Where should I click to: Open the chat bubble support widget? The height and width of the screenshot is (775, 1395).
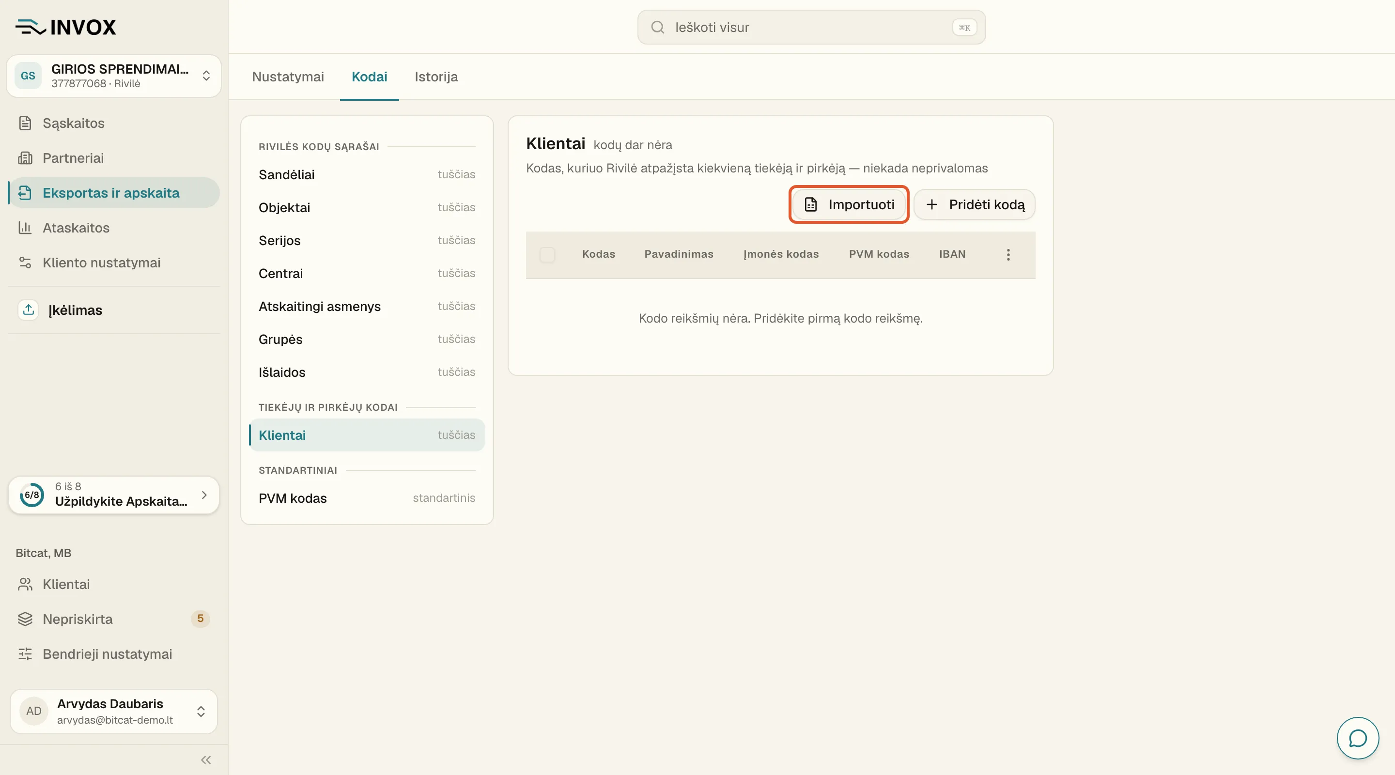(x=1358, y=738)
